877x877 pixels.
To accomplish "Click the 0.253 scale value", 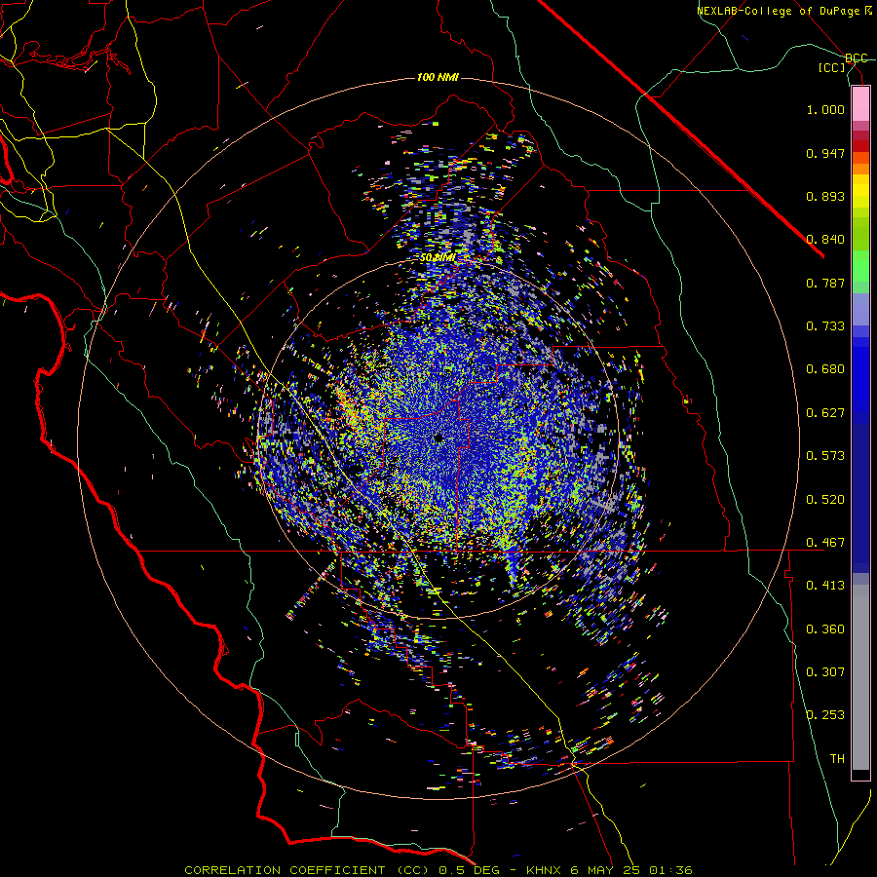I will click(825, 715).
